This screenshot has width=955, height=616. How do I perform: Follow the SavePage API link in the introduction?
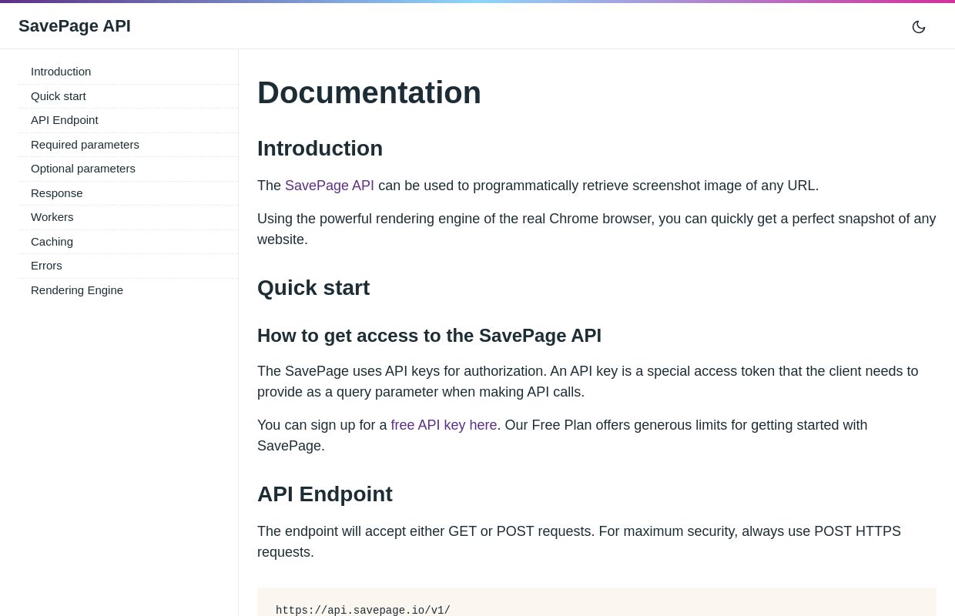point(330,186)
